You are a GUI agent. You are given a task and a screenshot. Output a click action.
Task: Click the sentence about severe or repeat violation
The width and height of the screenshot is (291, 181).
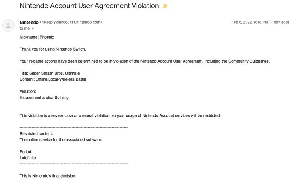pyautogui.click(x=120, y=115)
